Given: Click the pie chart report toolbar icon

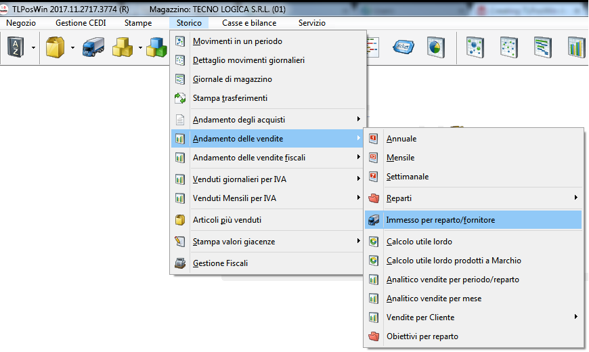Looking at the screenshot, I should tap(435, 47).
